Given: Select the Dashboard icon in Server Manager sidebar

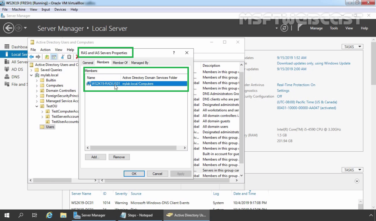Looking at the screenshot, I should [x=7, y=47].
